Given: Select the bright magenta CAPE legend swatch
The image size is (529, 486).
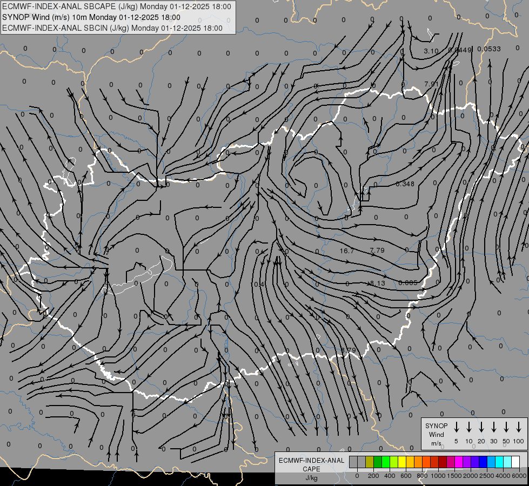Looking at the screenshot, I should click(x=459, y=462).
